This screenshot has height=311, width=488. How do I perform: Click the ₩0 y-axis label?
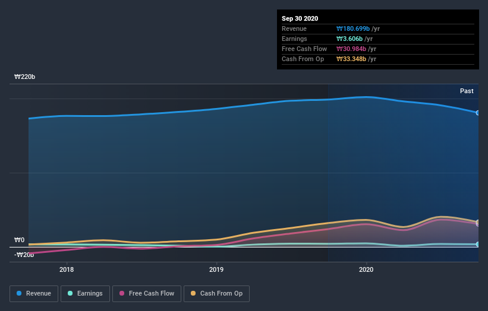(19, 240)
